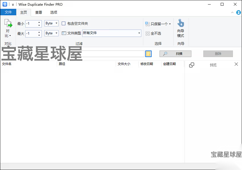This screenshot has width=242, height=170.
Task: Click the greyed 删除 delete button
Action: (x=218, y=54)
